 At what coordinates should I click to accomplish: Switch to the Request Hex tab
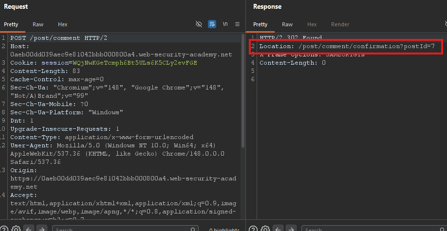pos(62,24)
